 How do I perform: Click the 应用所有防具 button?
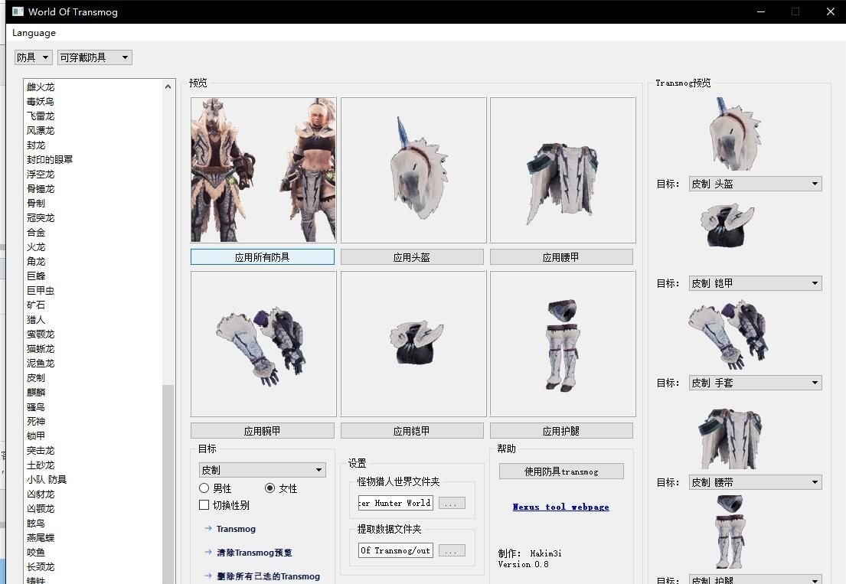[262, 256]
